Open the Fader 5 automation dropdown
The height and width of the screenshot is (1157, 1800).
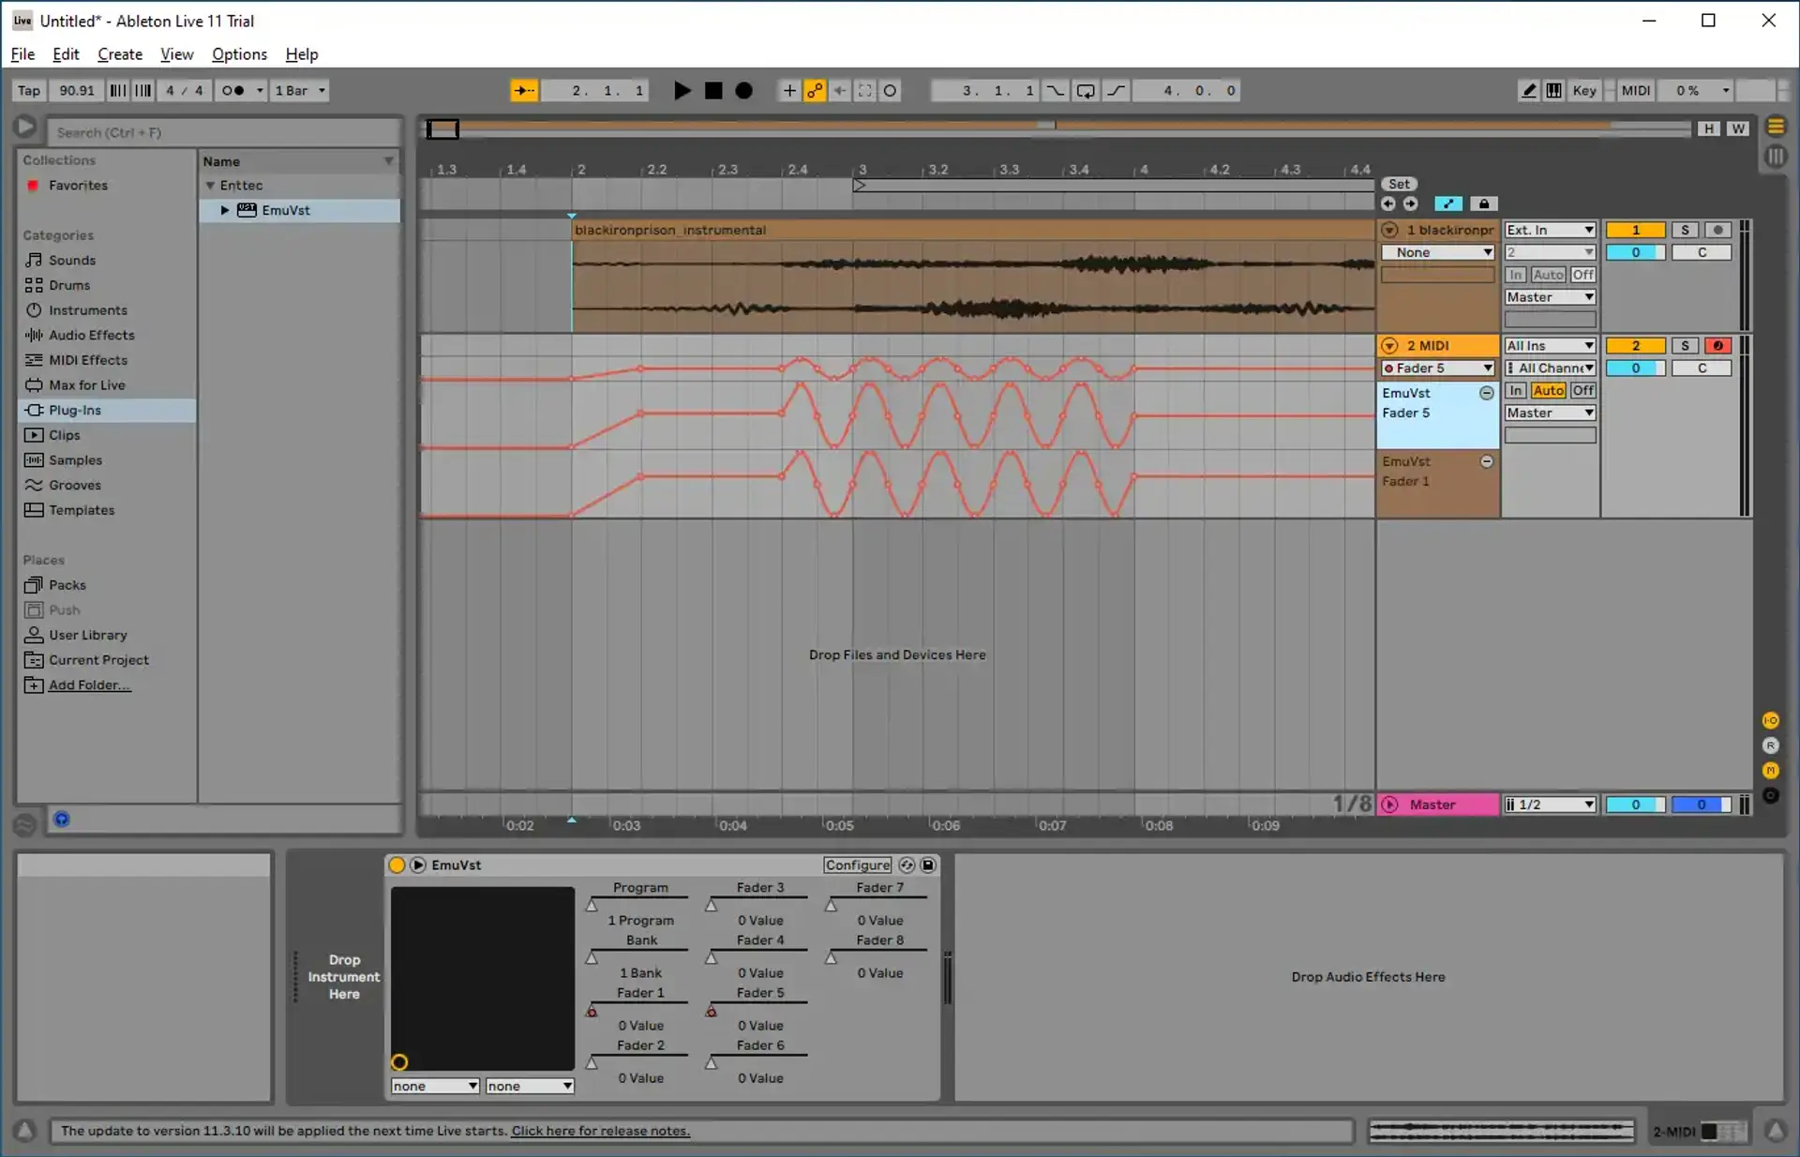[1437, 368]
